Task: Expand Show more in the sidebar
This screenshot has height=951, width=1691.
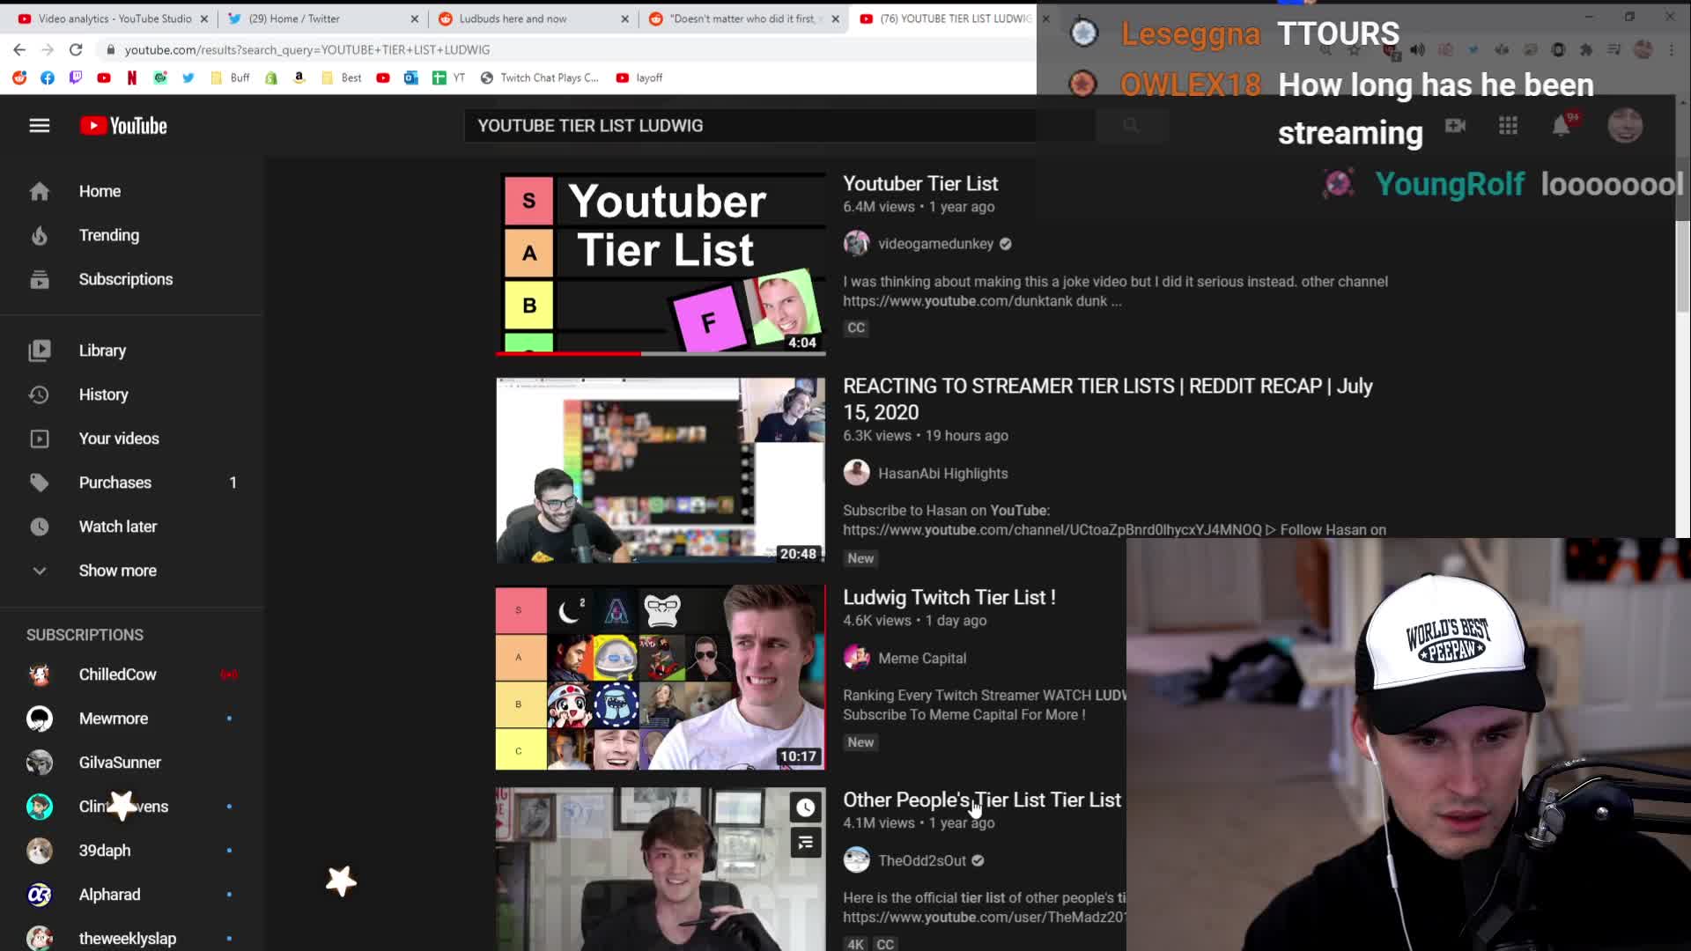Action: [117, 571]
